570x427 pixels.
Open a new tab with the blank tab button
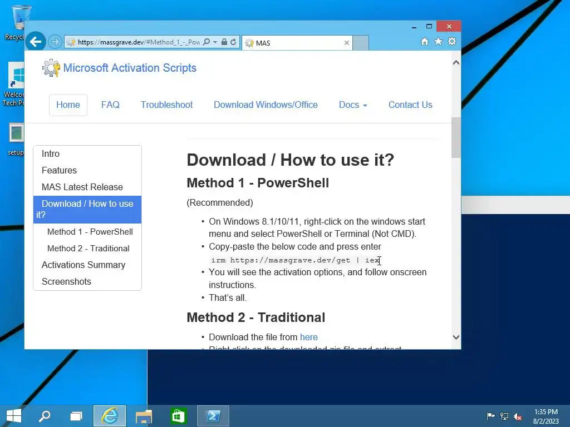coord(361,43)
